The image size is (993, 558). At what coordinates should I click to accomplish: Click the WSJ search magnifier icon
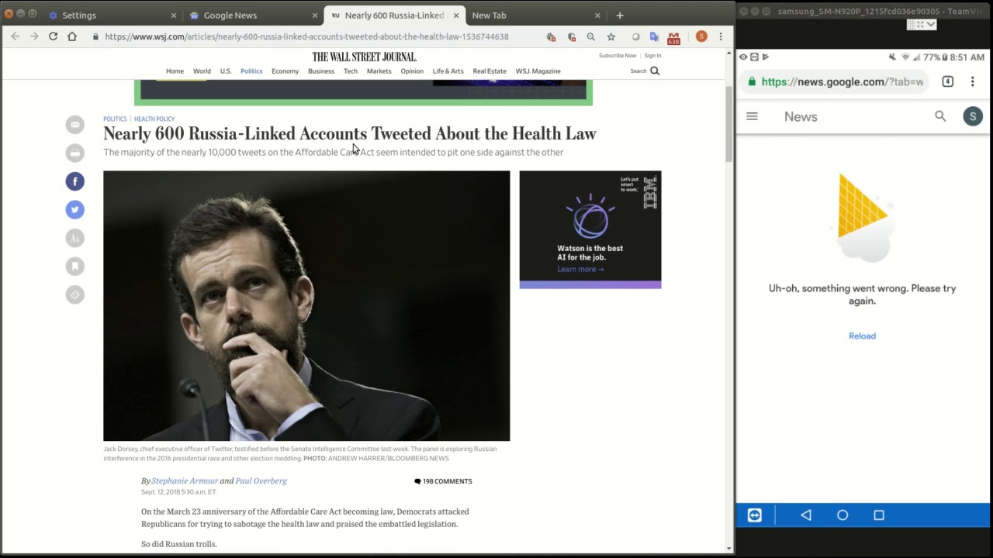655,71
